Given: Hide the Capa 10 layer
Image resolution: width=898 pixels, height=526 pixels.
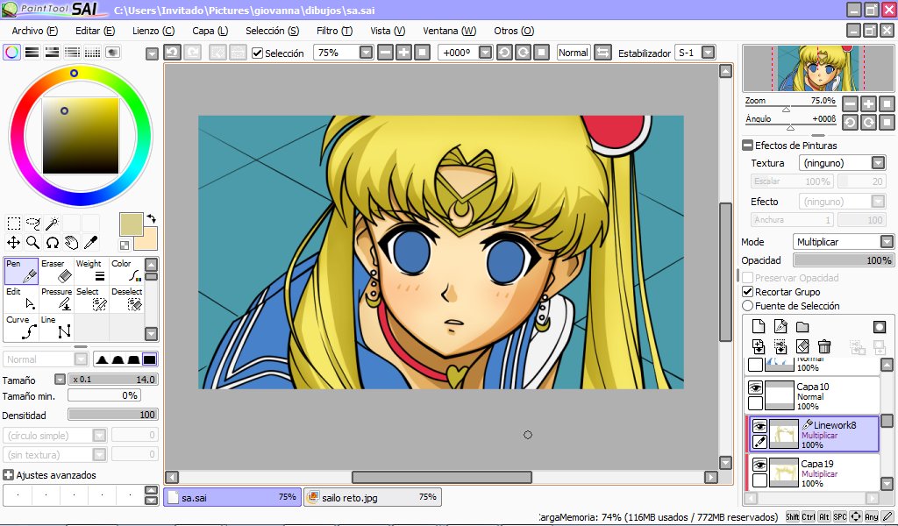Looking at the screenshot, I should coord(755,388).
